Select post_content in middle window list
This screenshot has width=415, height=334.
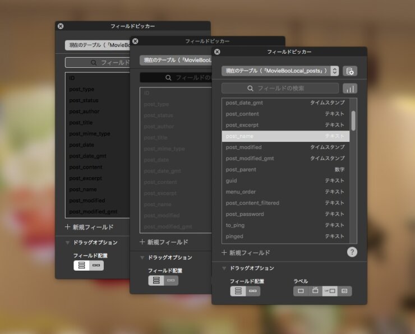[176, 182]
